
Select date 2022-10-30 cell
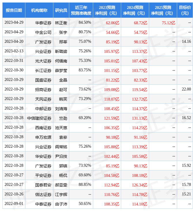14,70
